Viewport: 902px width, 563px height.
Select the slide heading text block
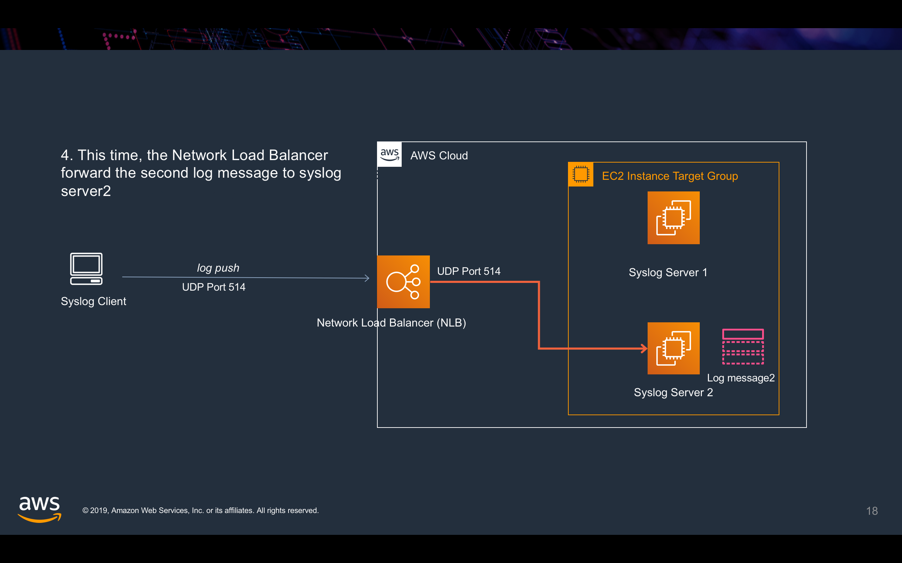[200, 173]
